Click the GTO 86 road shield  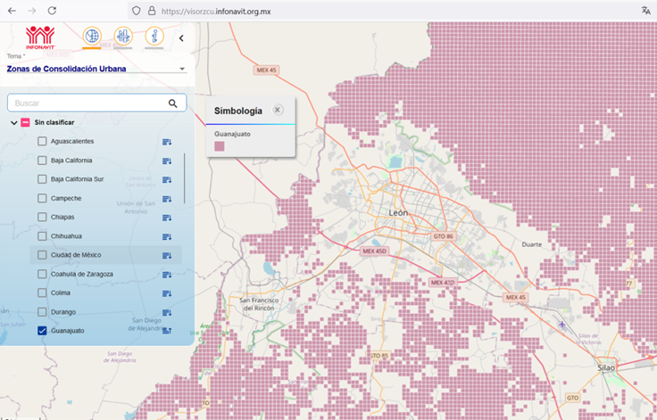(x=444, y=236)
